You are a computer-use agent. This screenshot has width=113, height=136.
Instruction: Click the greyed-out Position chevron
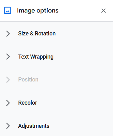point(8,80)
